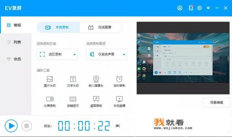Screen dimensions: 232x137
Task: Open the 分屏录制 split-screen tool
Action: click(x=50, y=102)
